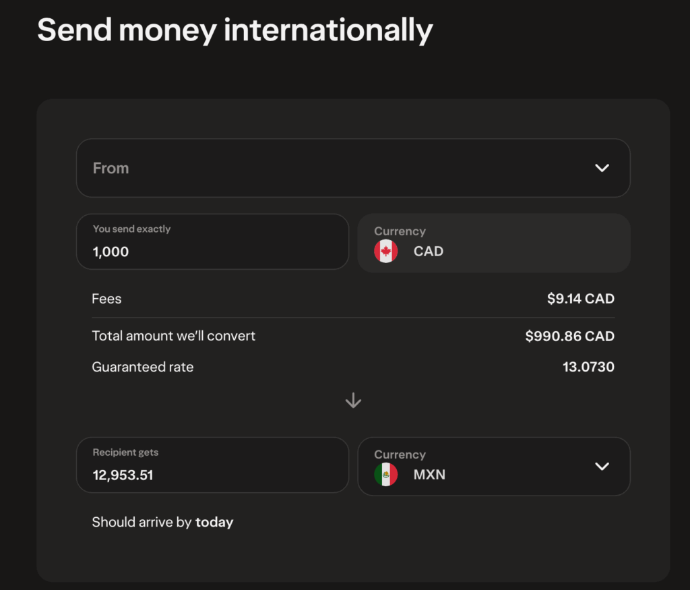This screenshot has width=690, height=590.
Task: Open the From field chevron
Action: [602, 168]
